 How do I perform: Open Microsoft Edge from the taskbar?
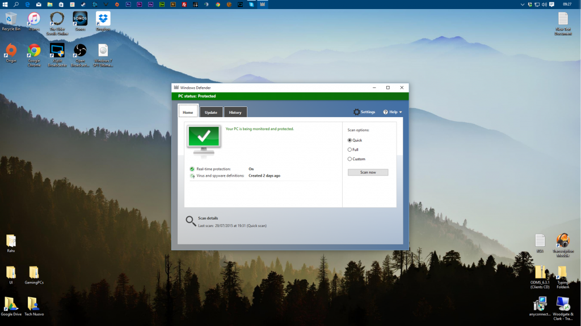click(27, 5)
